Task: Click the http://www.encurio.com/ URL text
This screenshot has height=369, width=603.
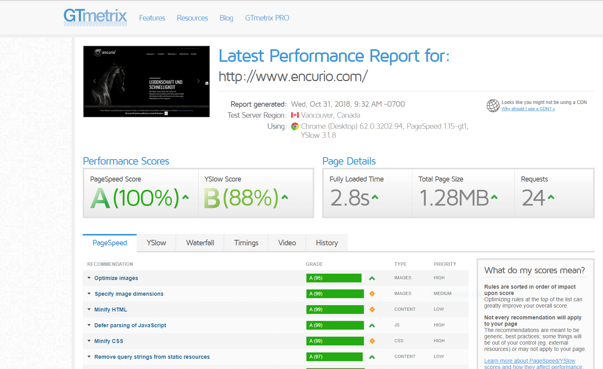Action: pyautogui.click(x=293, y=76)
